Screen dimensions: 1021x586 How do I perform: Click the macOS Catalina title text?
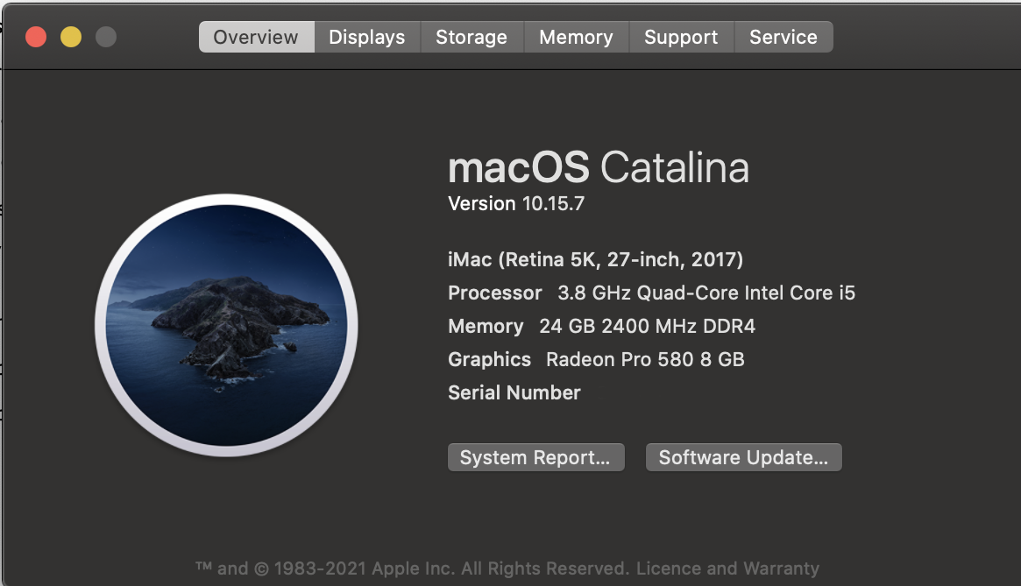pos(599,166)
